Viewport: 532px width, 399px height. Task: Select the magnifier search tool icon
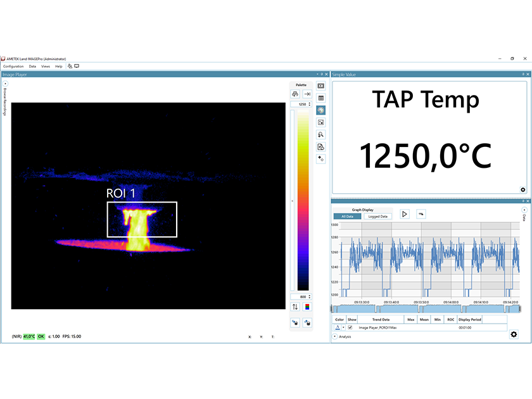(x=320, y=134)
